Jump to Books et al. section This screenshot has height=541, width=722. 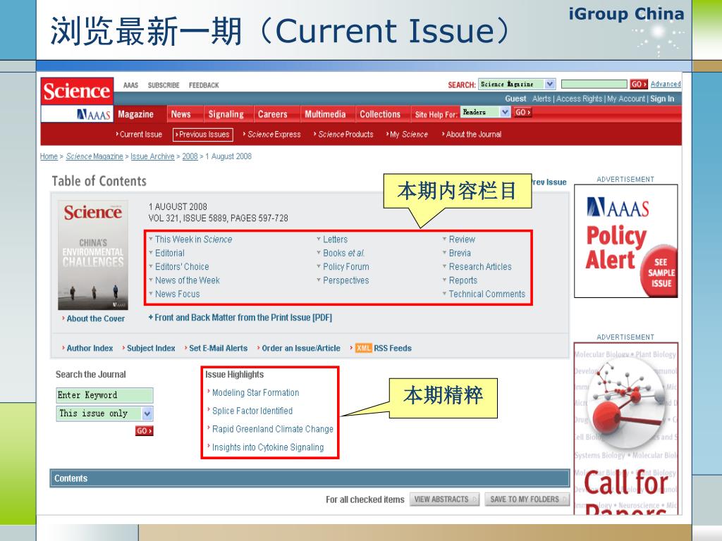pos(343,253)
